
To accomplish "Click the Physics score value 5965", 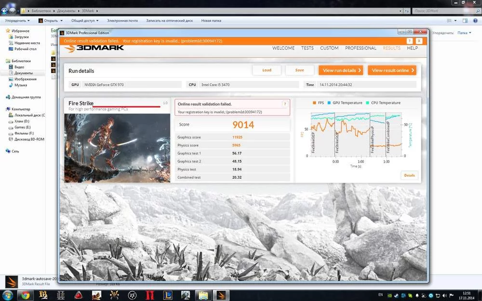I will point(236,145).
